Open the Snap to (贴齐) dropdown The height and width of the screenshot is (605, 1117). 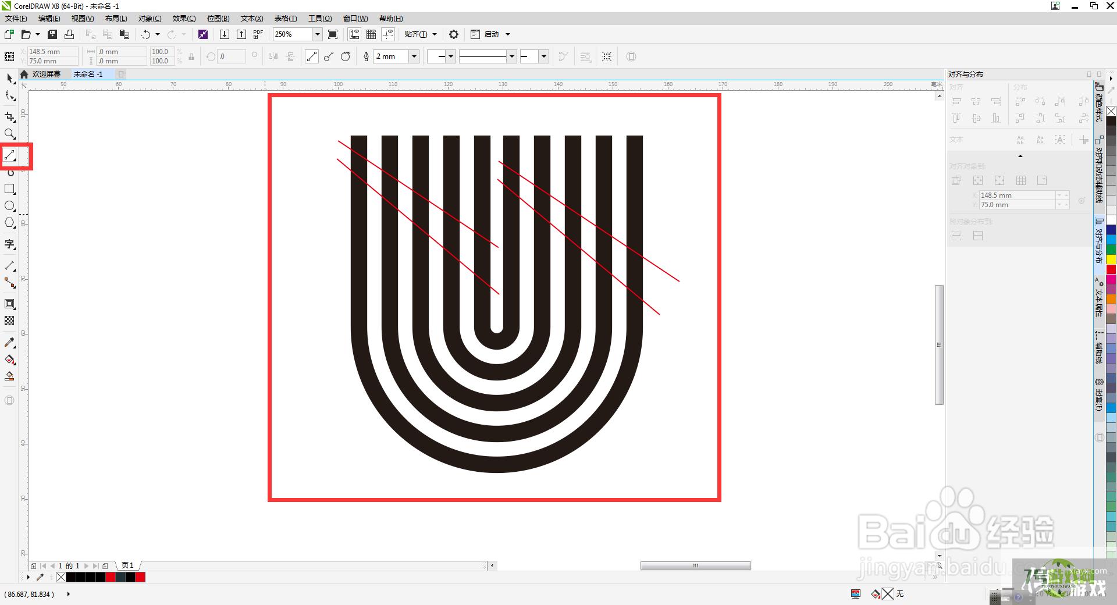(x=421, y=34)
